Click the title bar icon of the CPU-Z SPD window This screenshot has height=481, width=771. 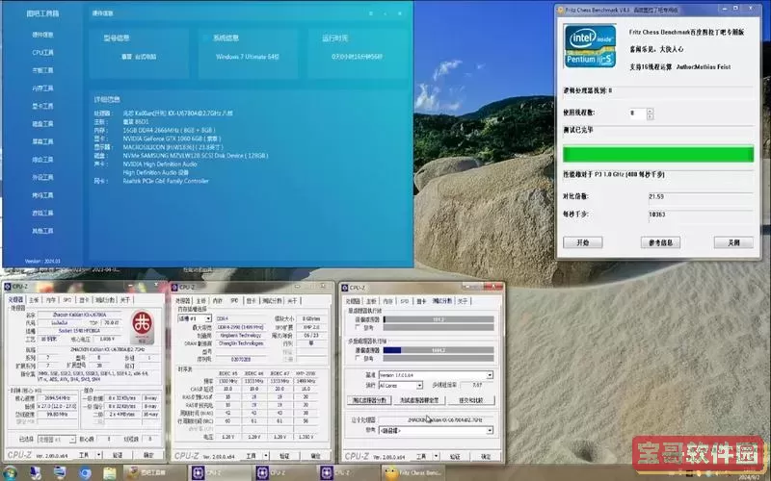[174, 287]
